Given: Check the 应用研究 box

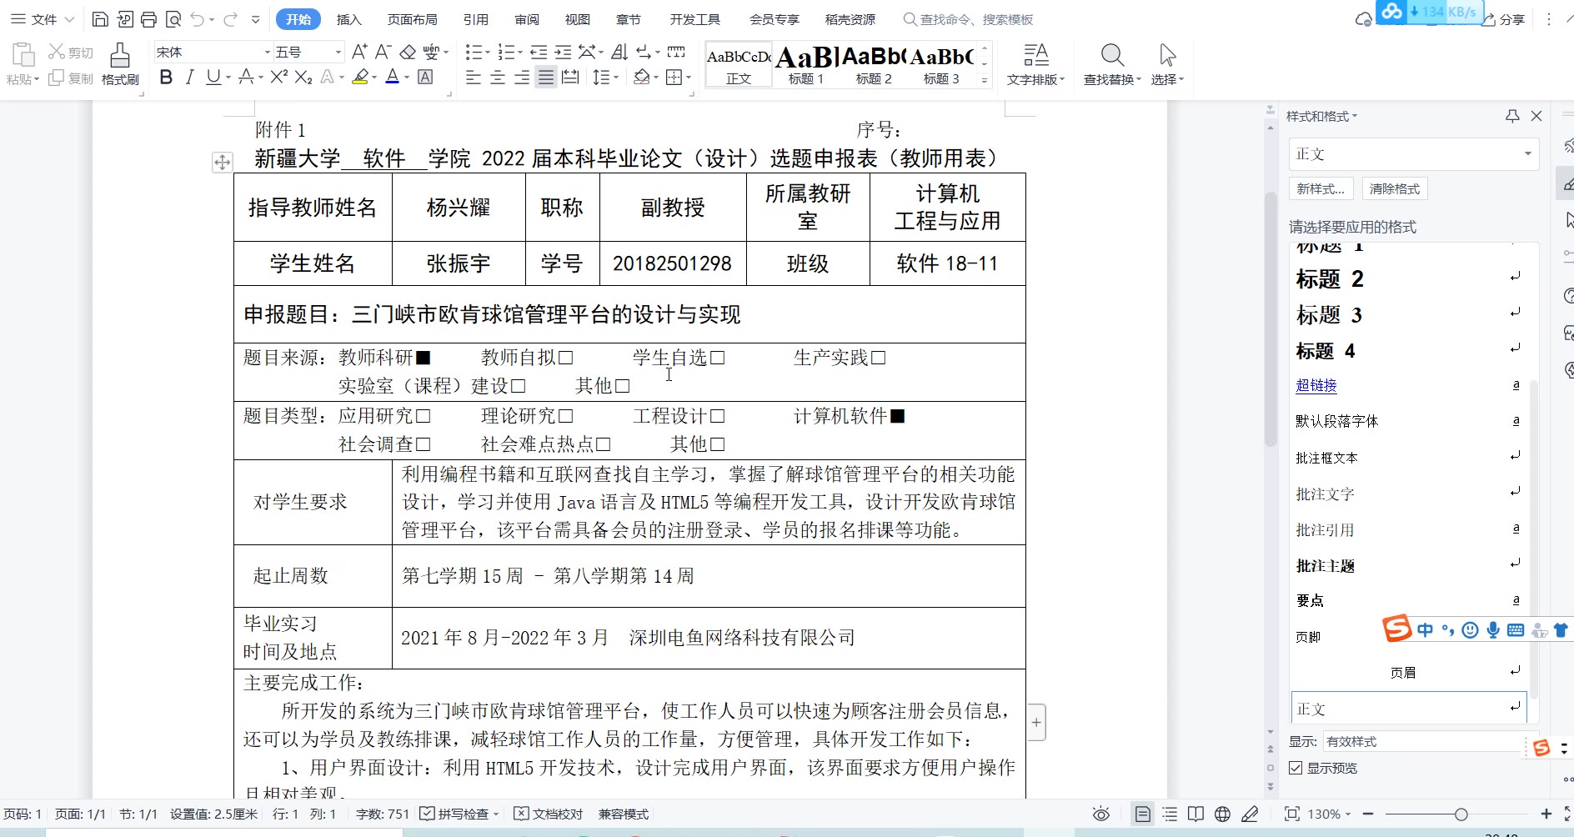Looking at the screenshot, I should click(423, 416).
